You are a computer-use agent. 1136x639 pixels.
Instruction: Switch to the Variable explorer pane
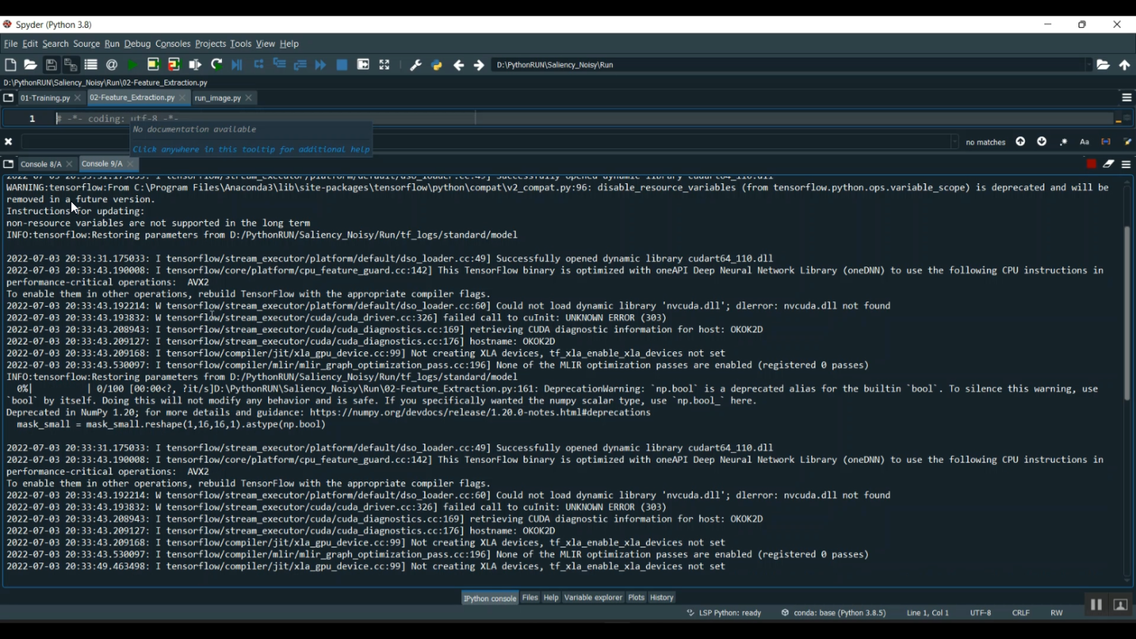593,597
